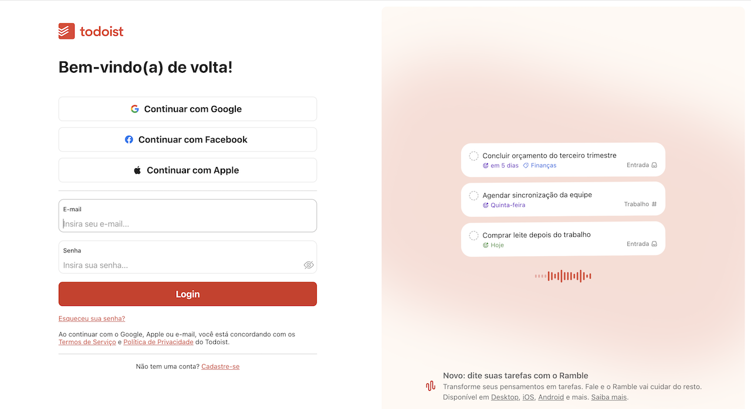This screenshot has height=409, width=751.
Task: Check off the Concluir orçamento task circle
Action: pos(473,156)
